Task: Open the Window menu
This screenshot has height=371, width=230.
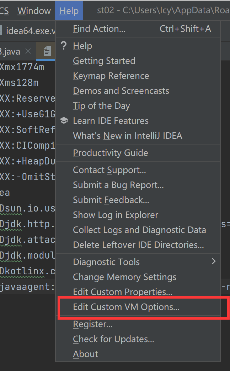Action: point(34,11)
